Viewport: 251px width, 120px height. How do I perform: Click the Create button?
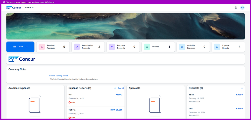point(20,47)
